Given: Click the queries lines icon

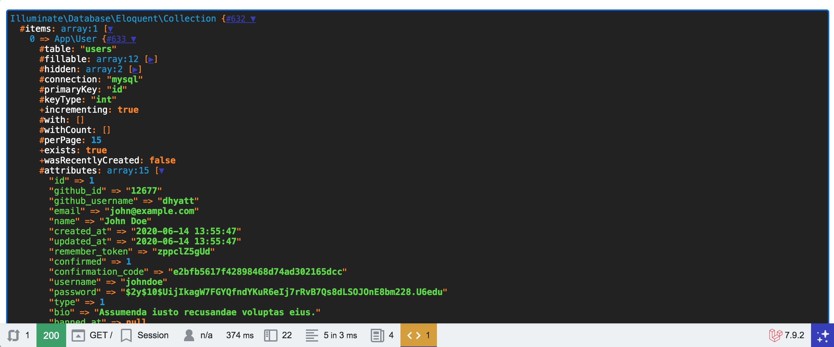Looking at the screenshot, I should point(312,336).
